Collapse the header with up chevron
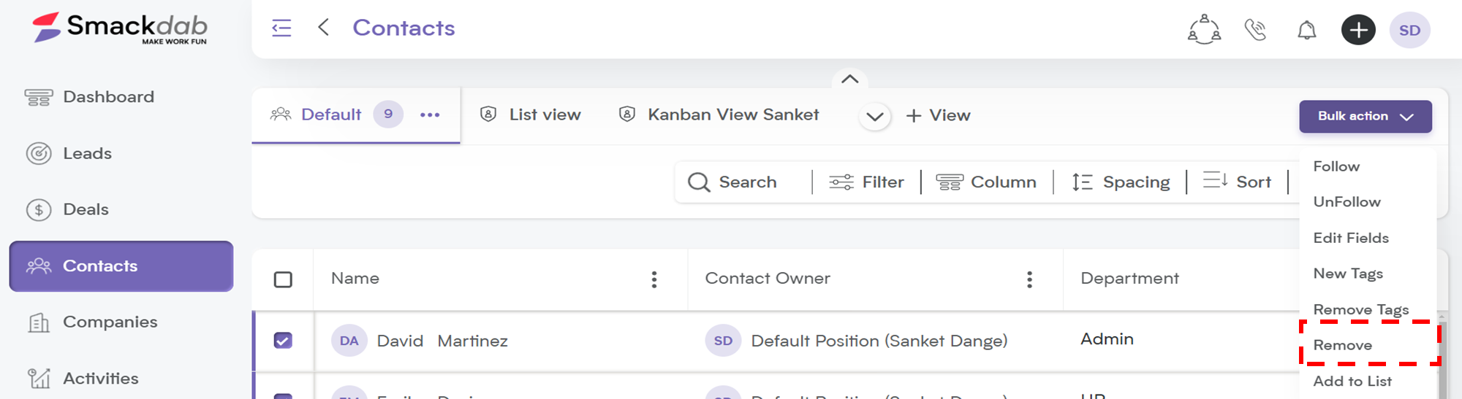The height and width of the screenshot is (399, 1462). coord(849,79)
